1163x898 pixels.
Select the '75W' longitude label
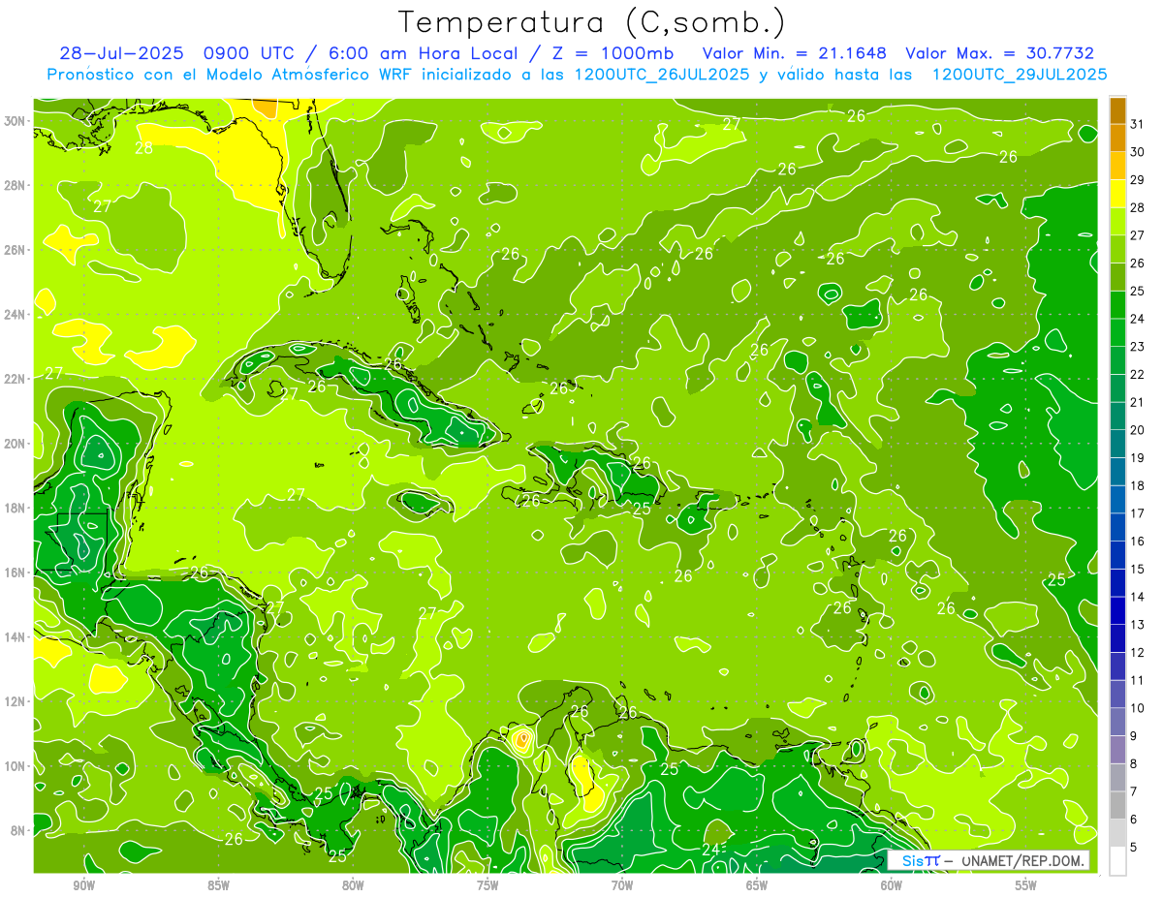pyautogui.click(x=487, y=885)
